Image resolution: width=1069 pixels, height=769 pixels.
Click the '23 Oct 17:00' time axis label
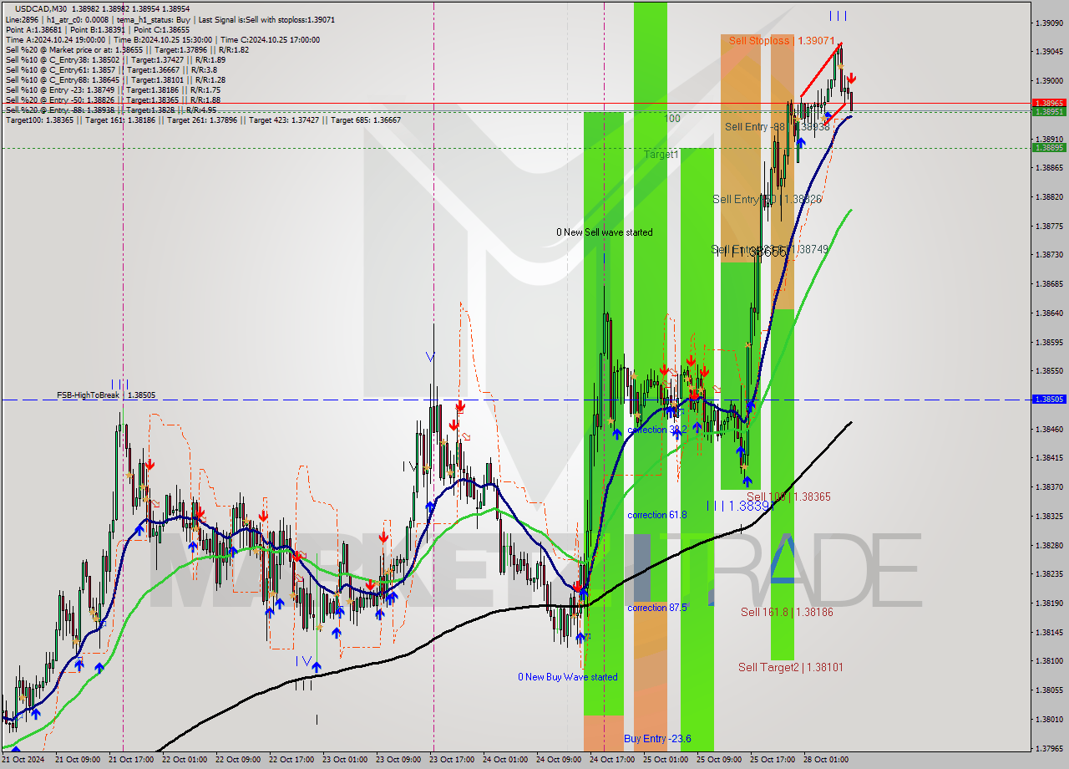(x=452, y=760)
